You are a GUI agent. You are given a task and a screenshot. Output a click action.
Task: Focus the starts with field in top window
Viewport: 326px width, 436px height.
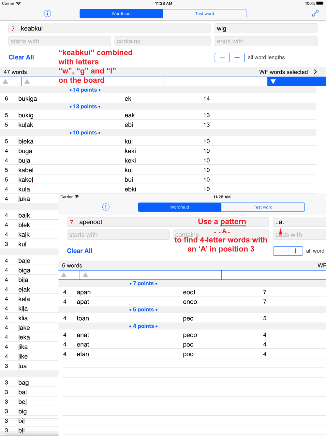pos(60,41)
